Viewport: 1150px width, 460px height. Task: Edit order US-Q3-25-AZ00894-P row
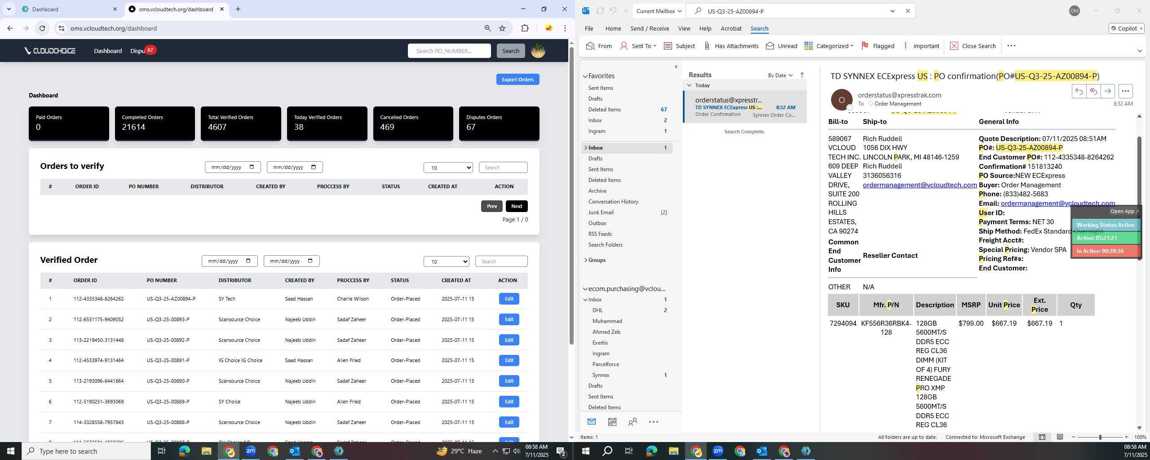(x=509, y=299)
